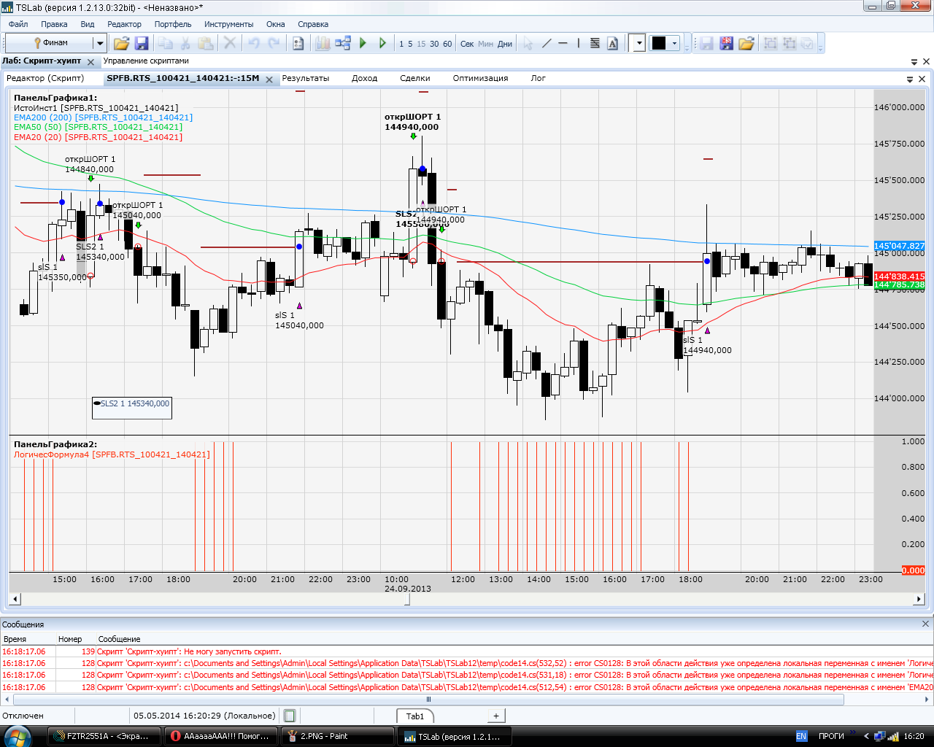Save using the blue floppy disk icon next to Финам
This screenshot has width=934, height=747.
click(x=142, y=44)
